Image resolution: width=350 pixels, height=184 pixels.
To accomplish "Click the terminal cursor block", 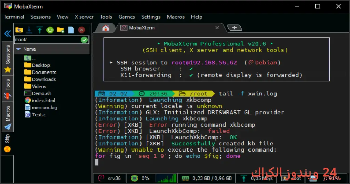I will (96, 162).
